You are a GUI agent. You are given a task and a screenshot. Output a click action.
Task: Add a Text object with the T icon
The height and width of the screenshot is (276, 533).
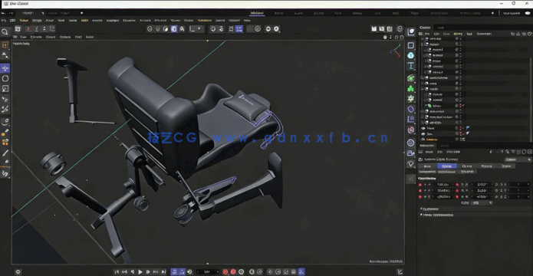(411, 66)
